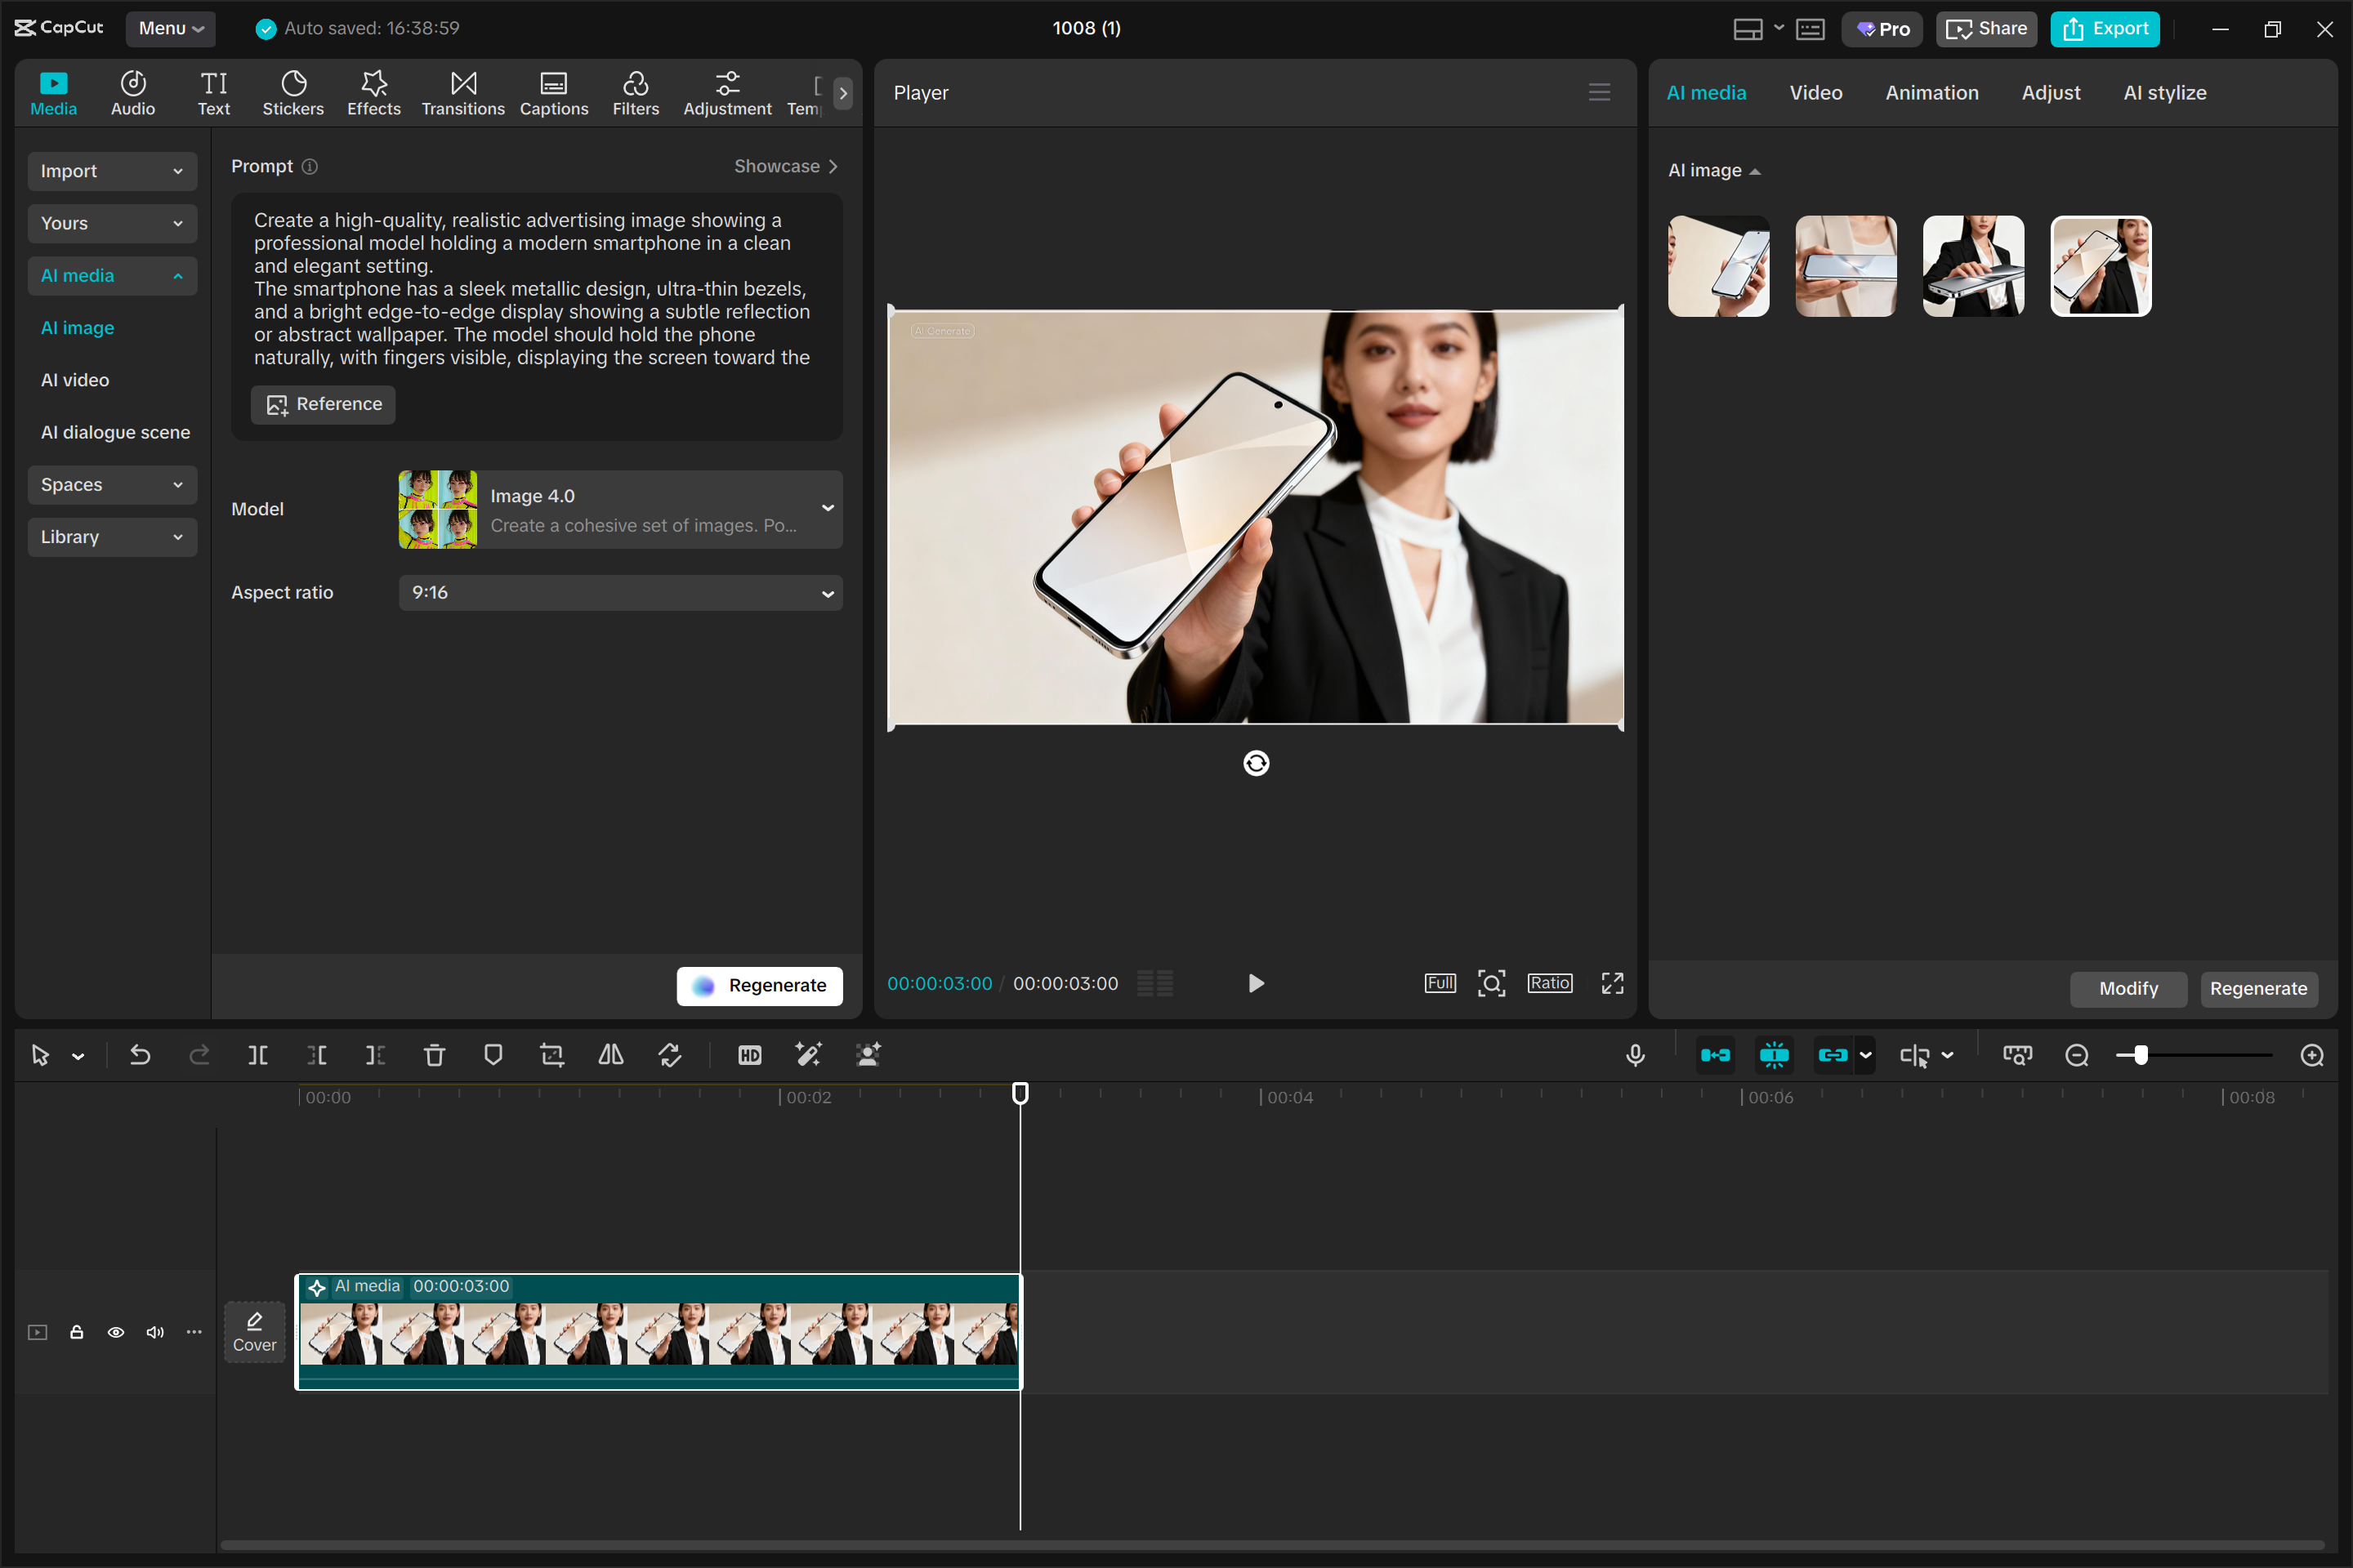Viewport: 2353px width, 1568px height.
Task: Open the player hamburger menu
Action: (1599, 92)
